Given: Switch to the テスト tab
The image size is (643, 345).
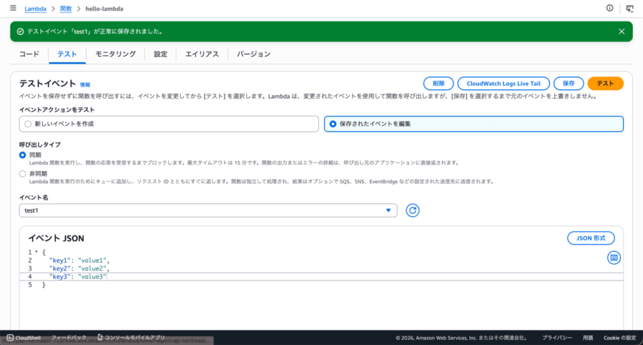Looking at the screenshot, I should click(67, 54).
